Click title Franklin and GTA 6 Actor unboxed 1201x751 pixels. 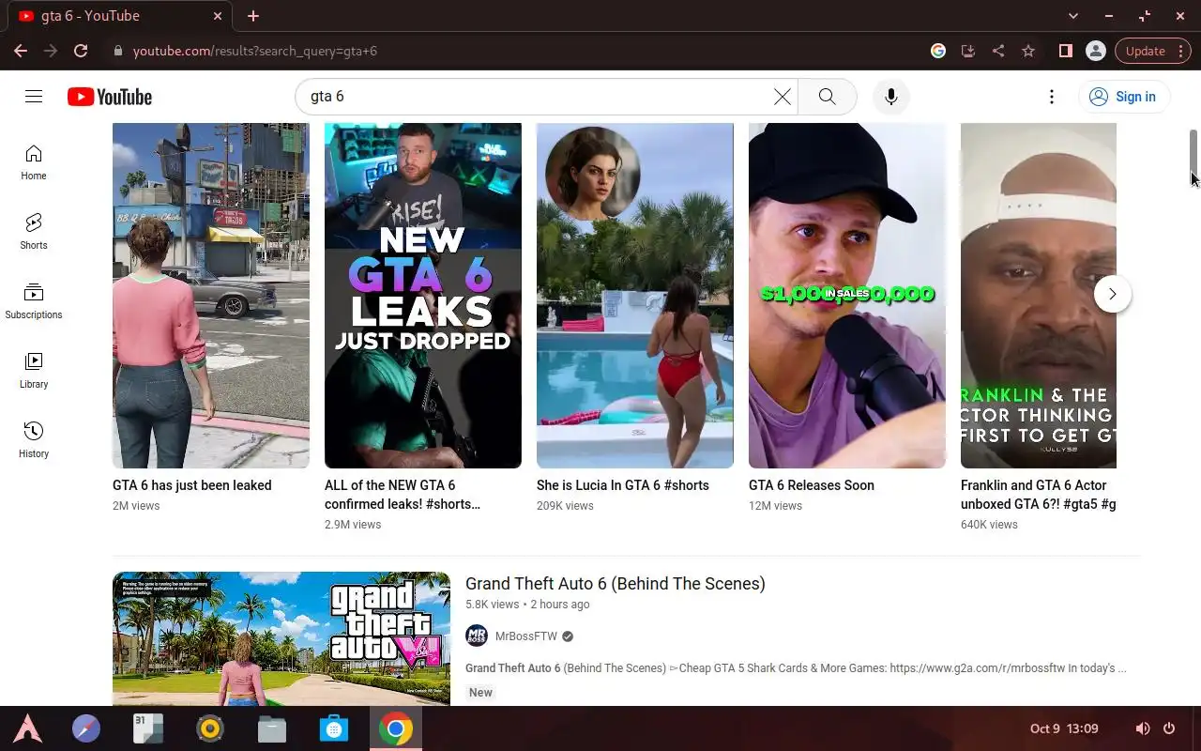click(1039, 495)
